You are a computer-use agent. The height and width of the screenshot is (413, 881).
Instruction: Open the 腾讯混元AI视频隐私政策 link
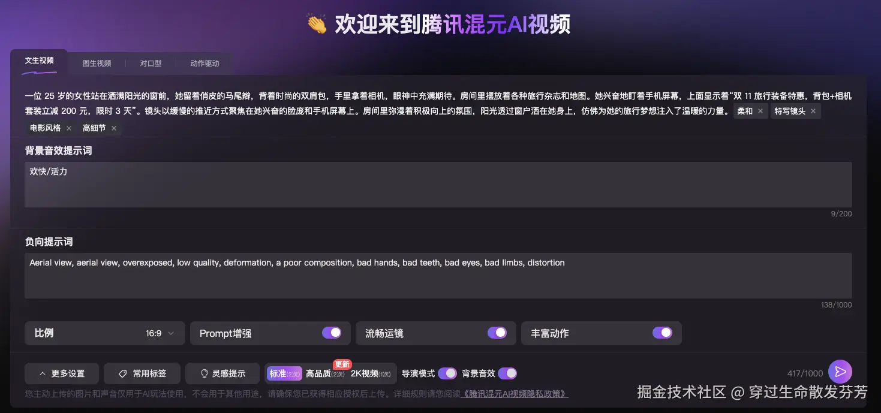515,393
